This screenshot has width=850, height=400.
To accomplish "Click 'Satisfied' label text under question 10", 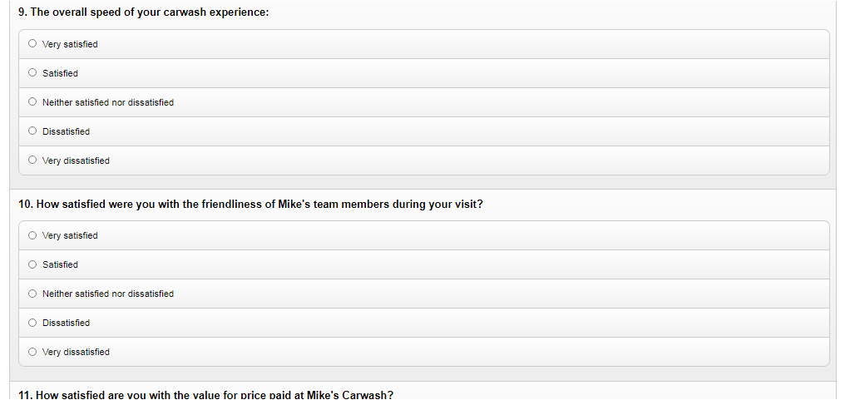I will [60, 264].
